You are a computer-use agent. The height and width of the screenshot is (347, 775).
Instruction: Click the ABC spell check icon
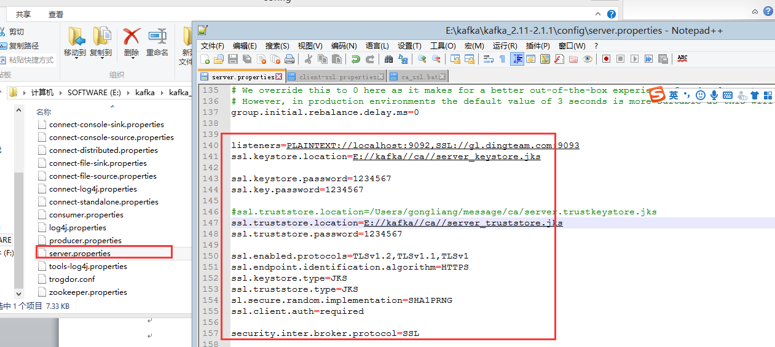682,59
